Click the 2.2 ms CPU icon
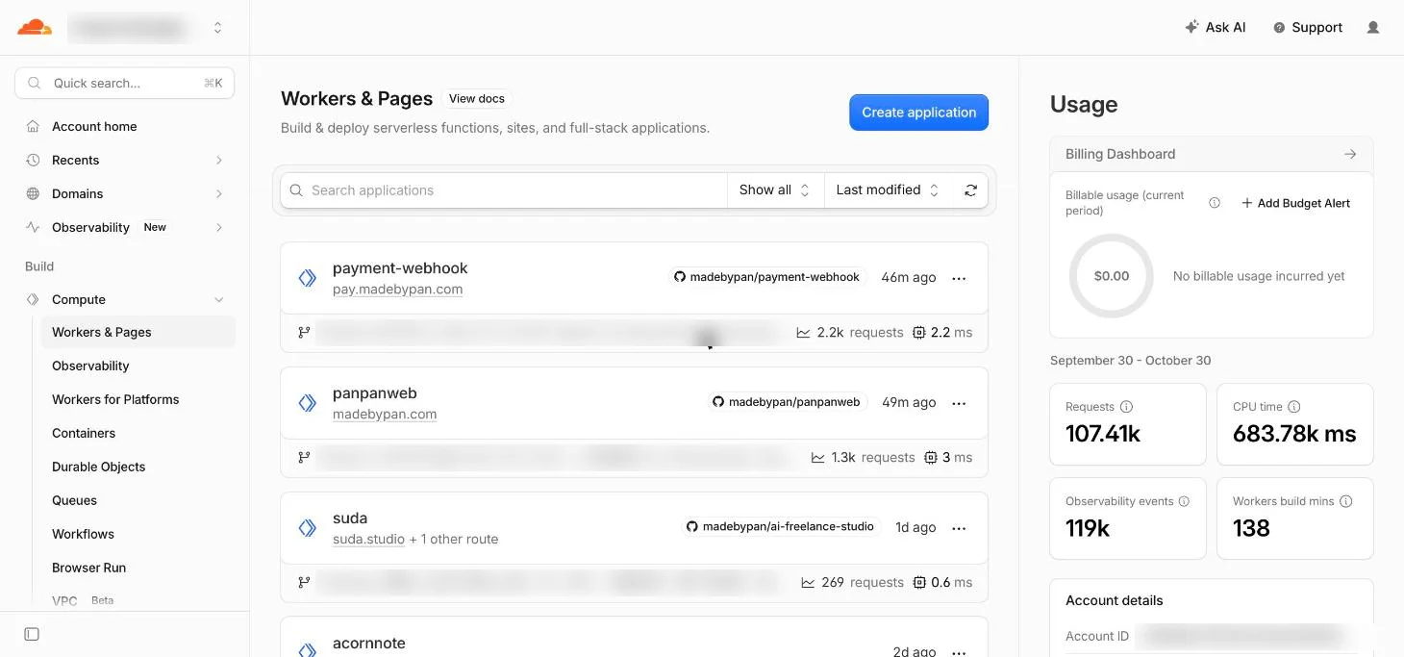Viewport: 1404px width, 657px height. [x=918, y=333]
